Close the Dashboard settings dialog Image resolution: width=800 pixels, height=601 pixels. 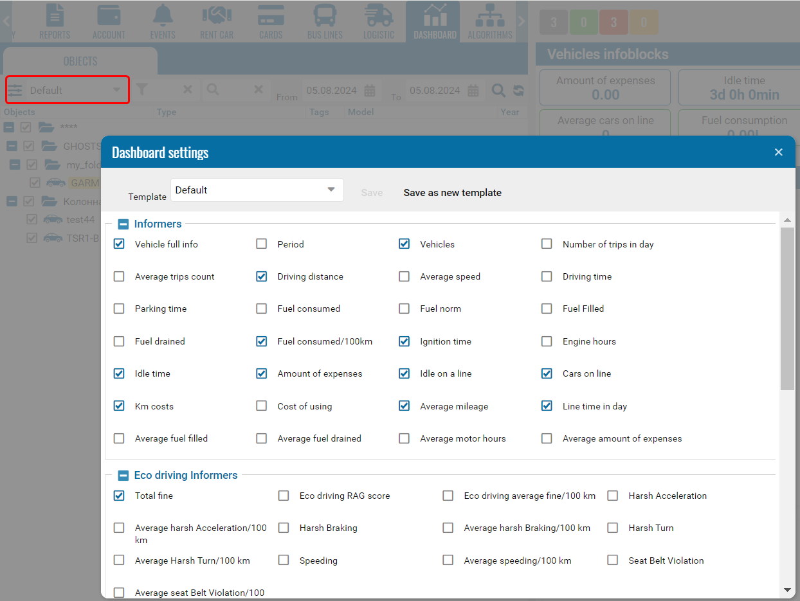tap(778, 152)
